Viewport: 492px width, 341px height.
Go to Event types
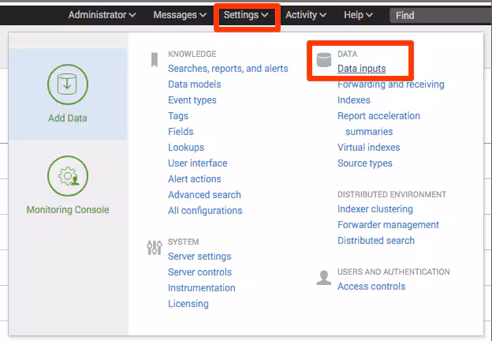point(192,99)
